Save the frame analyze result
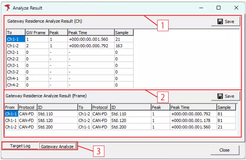246x160 pixels. 225,96
